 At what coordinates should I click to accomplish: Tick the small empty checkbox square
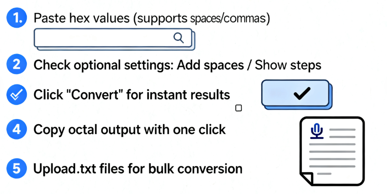point(238,108)
